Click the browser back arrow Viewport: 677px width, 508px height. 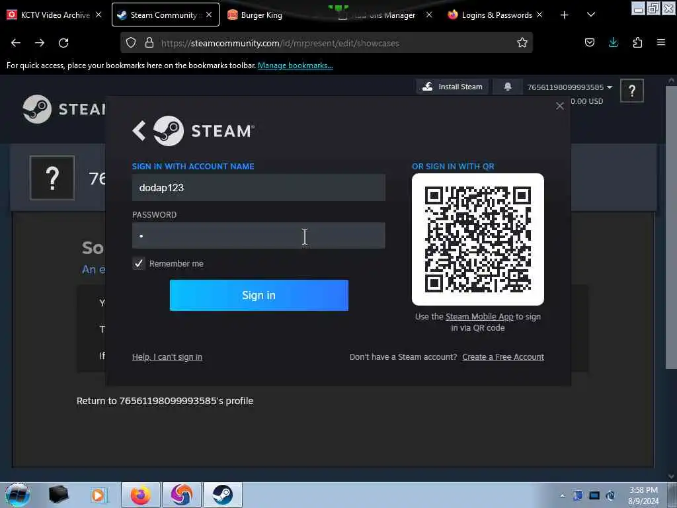[16, 43]
